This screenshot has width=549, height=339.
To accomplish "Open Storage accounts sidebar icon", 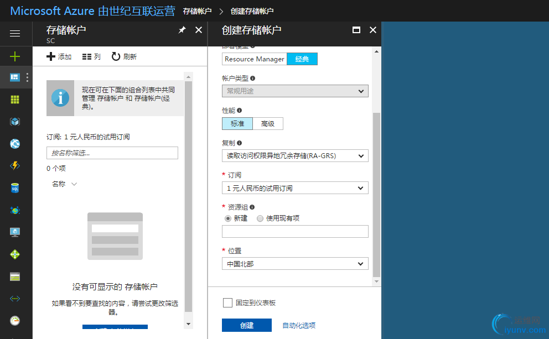I will tap(15, 277).
